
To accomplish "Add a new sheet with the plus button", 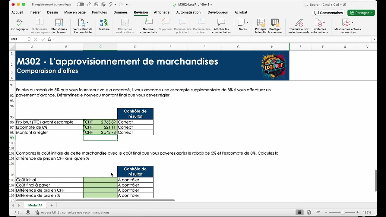I will click(52, 205).
